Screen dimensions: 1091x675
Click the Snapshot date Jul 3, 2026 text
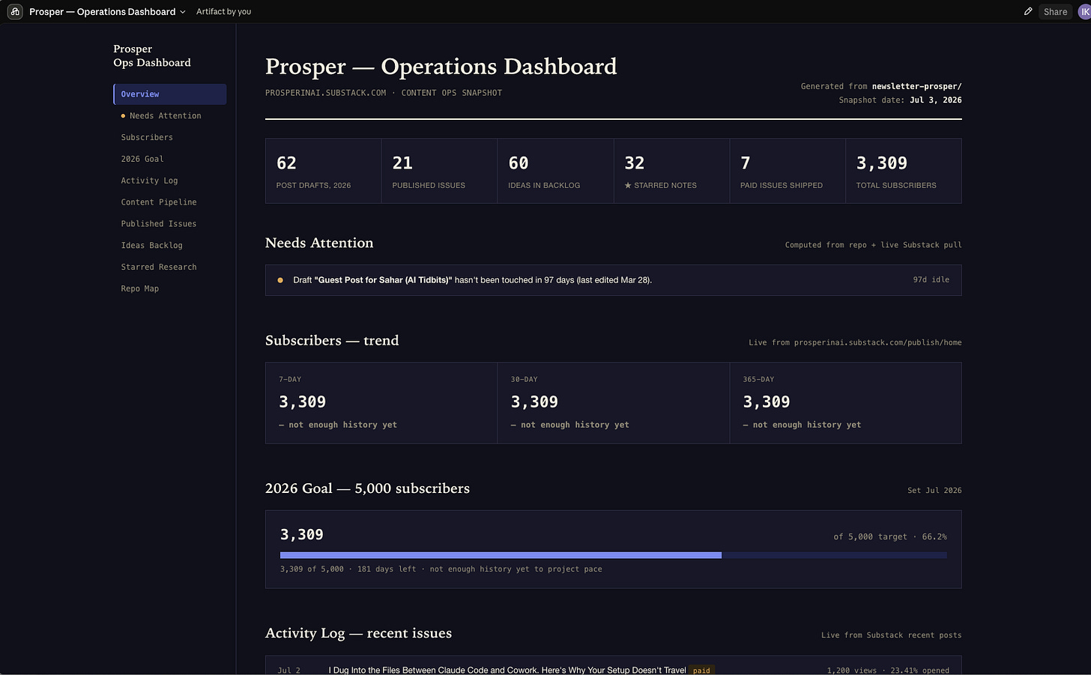click(900, 100)
